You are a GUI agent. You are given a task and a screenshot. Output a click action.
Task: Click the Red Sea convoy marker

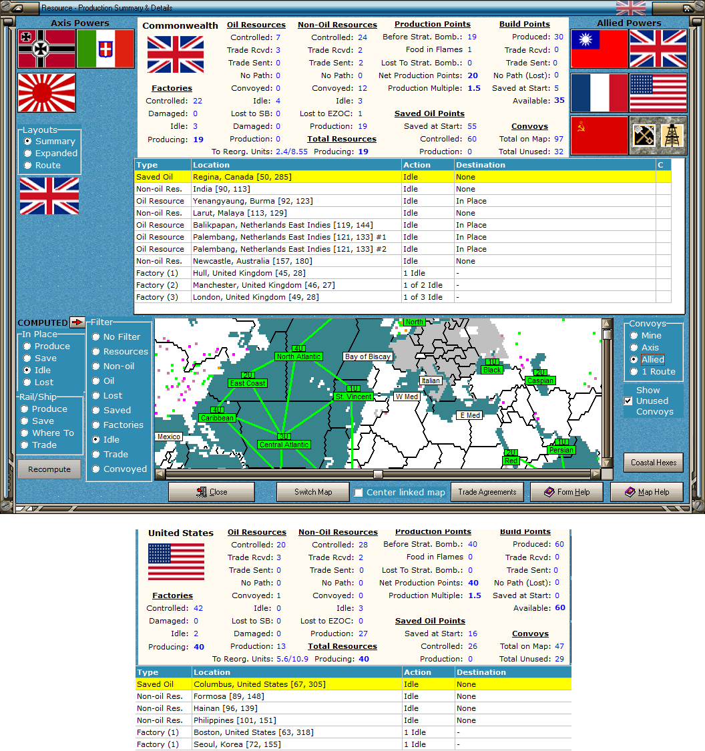[x=511, y=460]
